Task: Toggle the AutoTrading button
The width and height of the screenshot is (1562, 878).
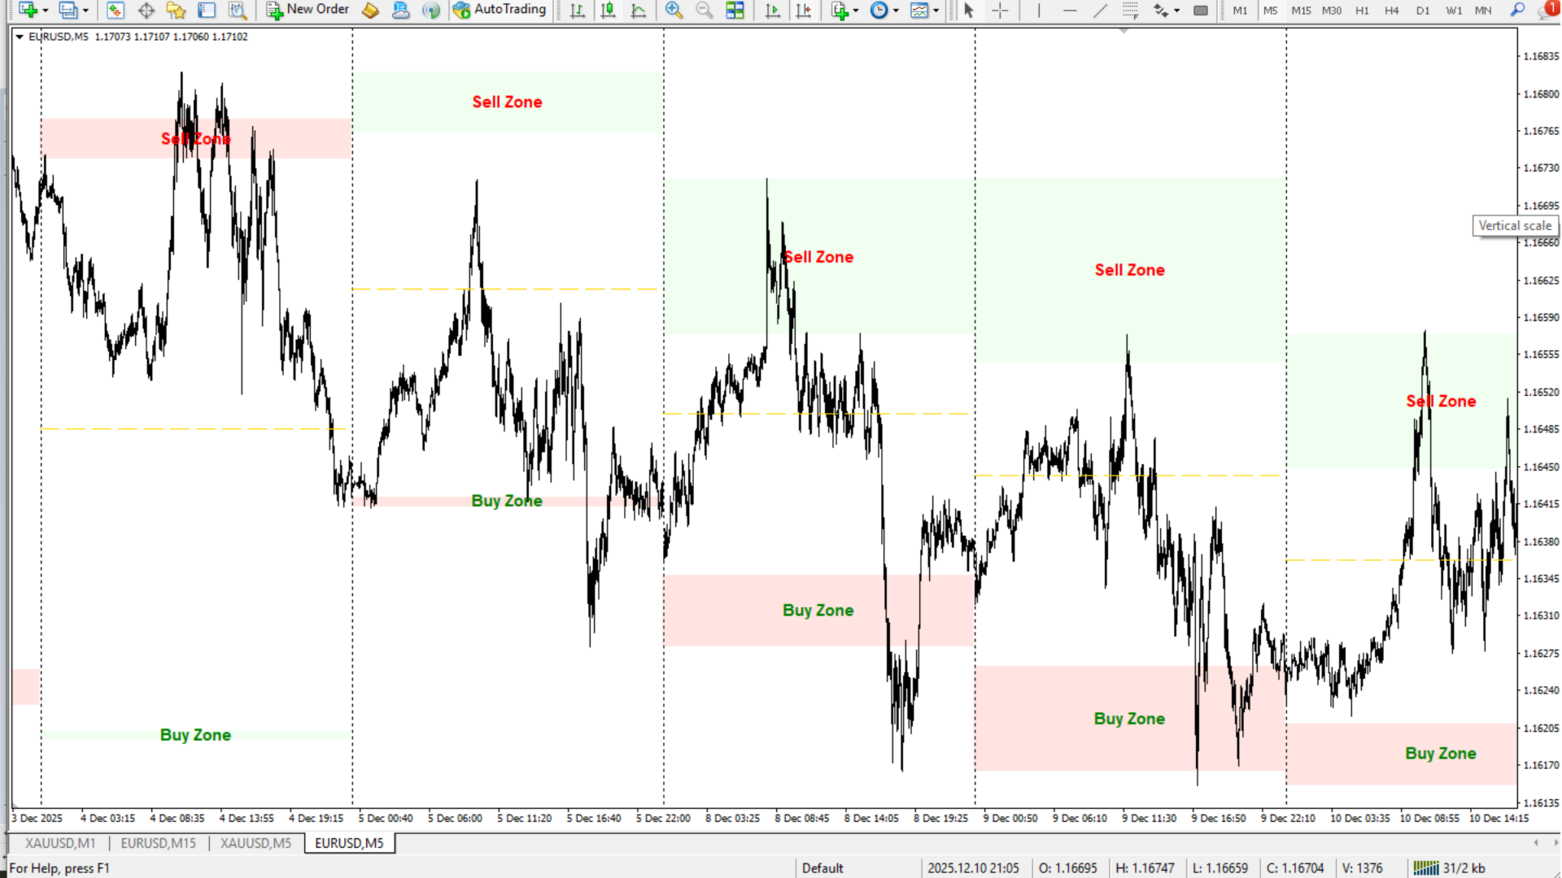Action: click(x=500, y=10)
